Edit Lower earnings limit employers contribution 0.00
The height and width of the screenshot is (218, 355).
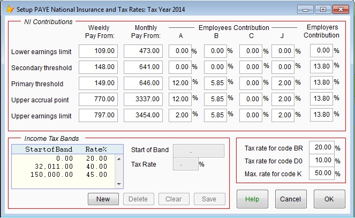pyautogui.click(x=321, y=50)
